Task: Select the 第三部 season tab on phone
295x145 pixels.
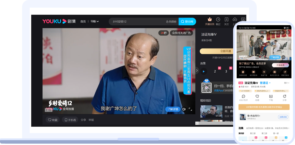Action: tap(253, 134)
